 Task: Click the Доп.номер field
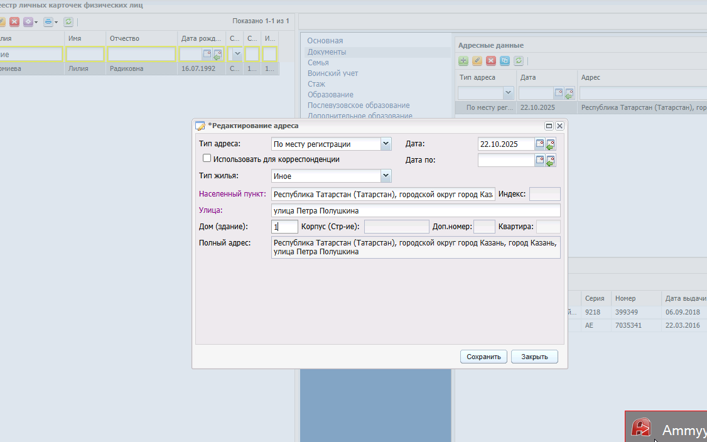coord(484,227)
